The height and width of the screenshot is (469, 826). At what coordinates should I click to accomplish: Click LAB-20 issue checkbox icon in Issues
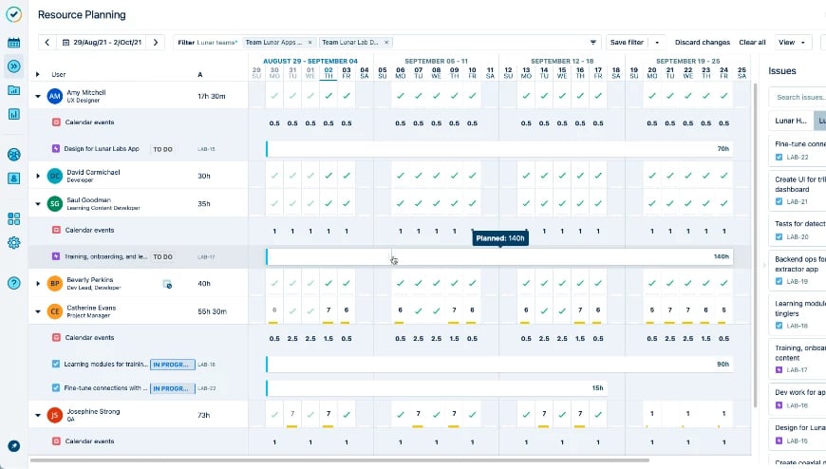point(779,236)
